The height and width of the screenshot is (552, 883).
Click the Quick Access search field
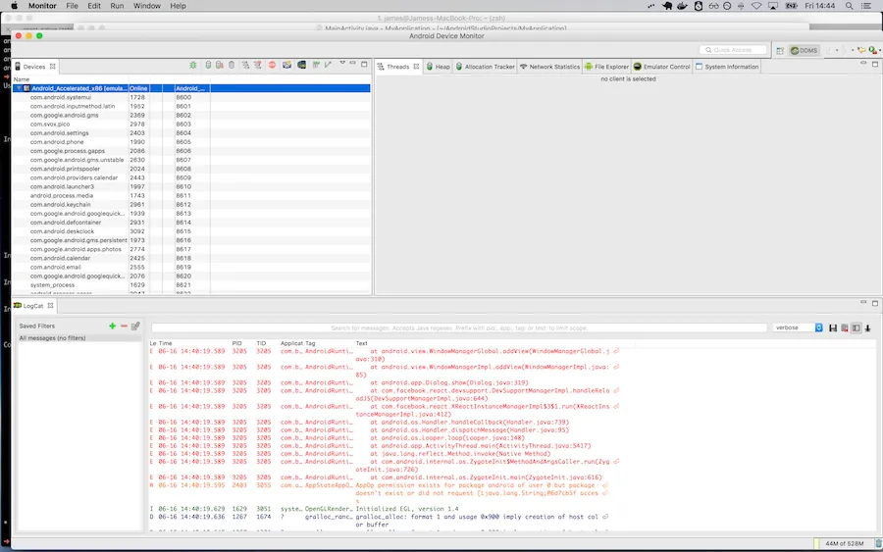point(733,50)
